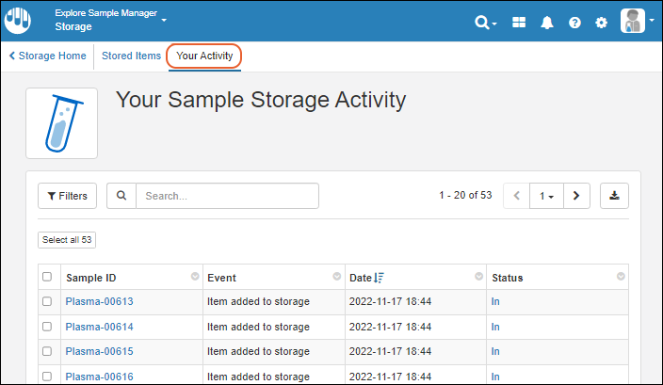
Task: Check the Plasma-00613 row checkbox
Action: pyautogui.click(x=47, y=301)
